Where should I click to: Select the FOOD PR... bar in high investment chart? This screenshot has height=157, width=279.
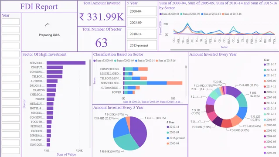point(49,122)
